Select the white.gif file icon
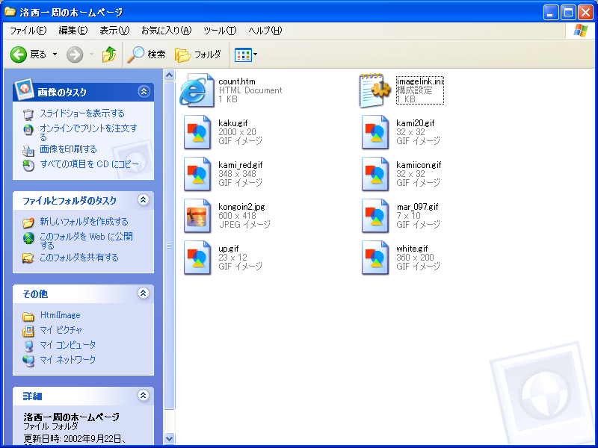Viewport: 598px width, 448px height. point(375,258)
